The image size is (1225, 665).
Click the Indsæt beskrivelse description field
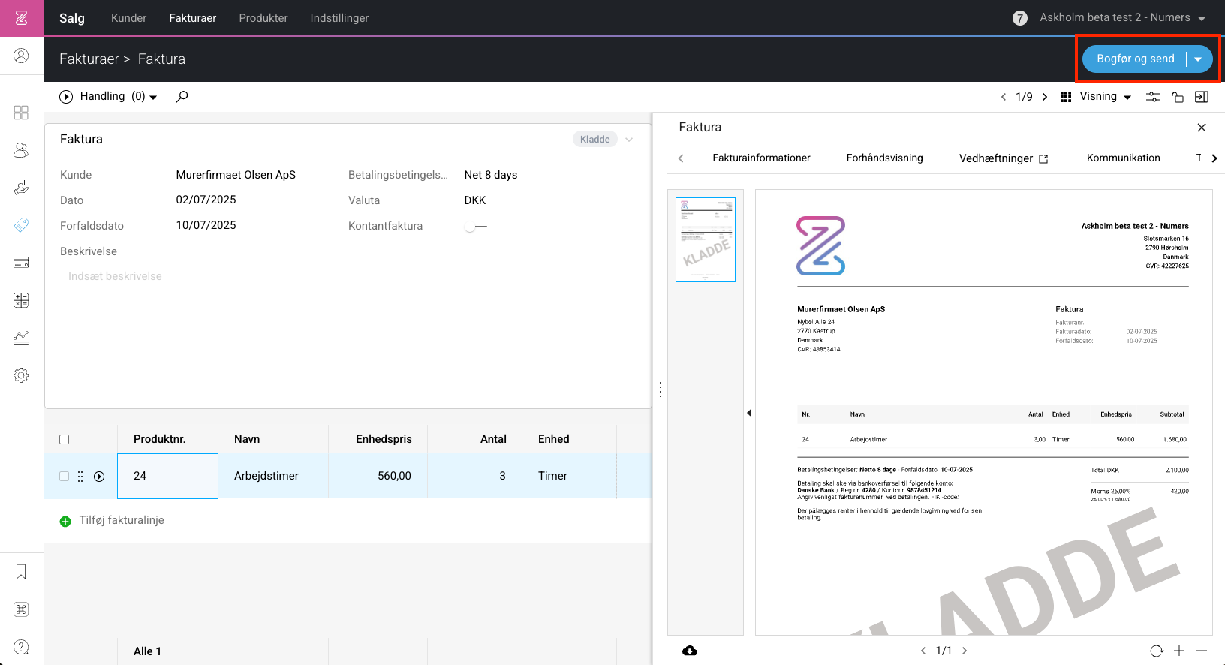coord(115,276)
